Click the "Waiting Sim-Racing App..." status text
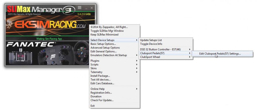The image size is (257, 110). [50, 39]
